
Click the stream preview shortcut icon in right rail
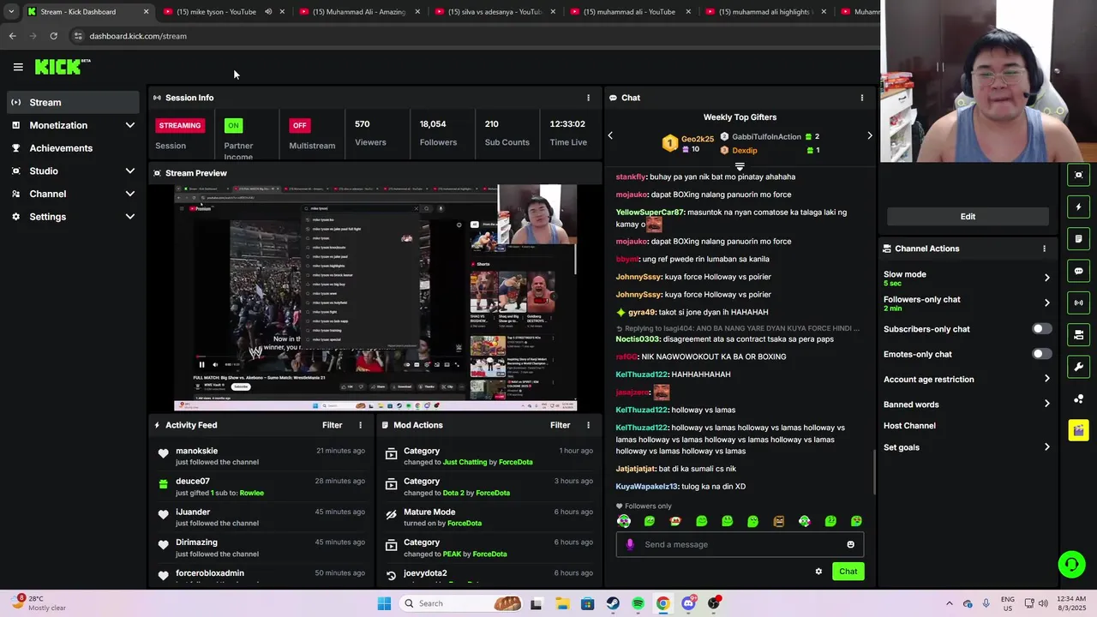tap(1078, 175)
